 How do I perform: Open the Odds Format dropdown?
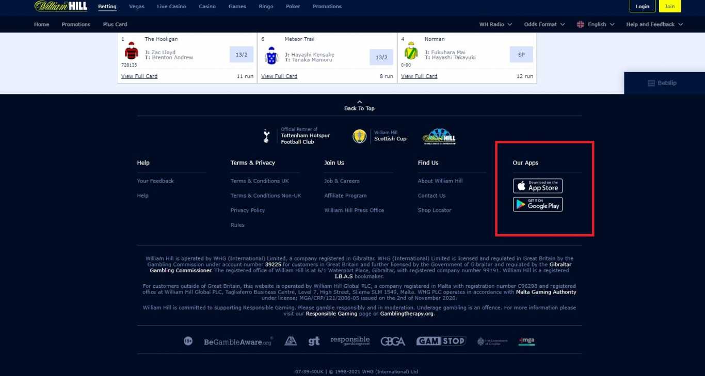click(544, 24)
